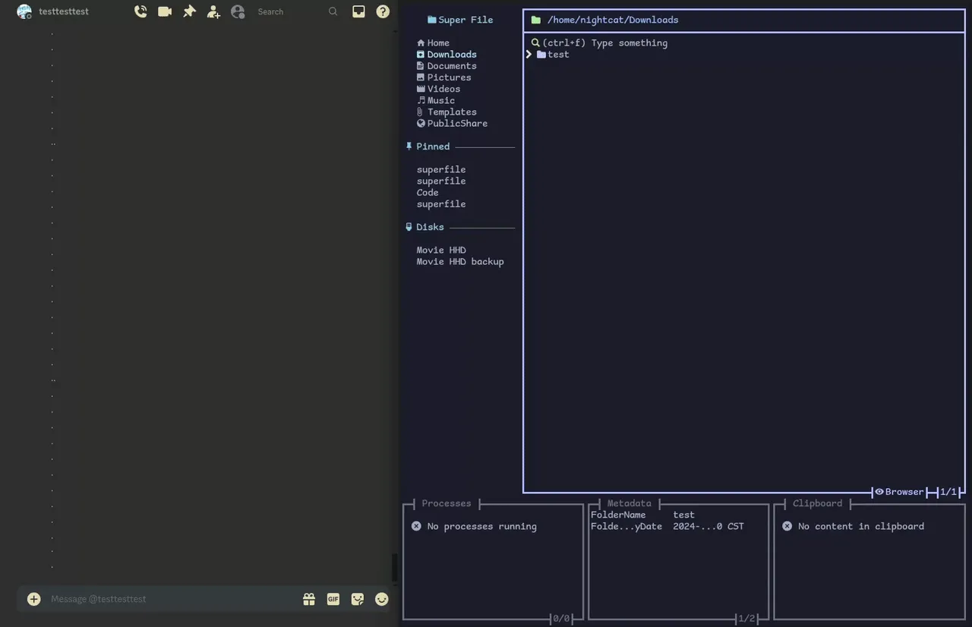972x627 pixels.
Task: Click the plus attachment button
Action: click(33, 599)
